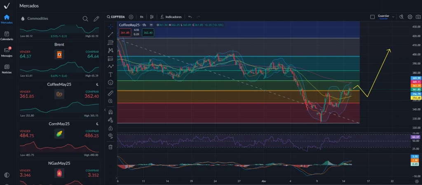Select the XABCD pattern tool
422x185 pixels.
pos(110,50)
